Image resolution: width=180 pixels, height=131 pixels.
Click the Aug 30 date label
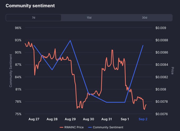[88, 119]
